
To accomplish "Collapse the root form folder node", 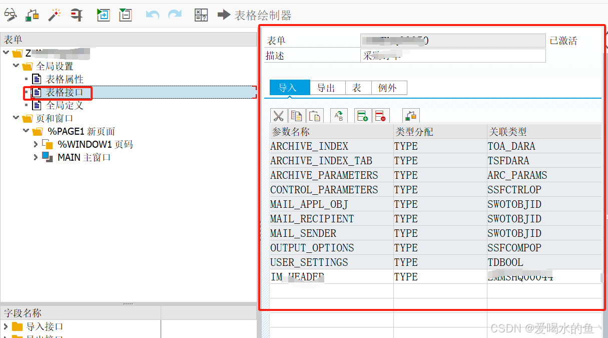I will [x=6, y=53].
